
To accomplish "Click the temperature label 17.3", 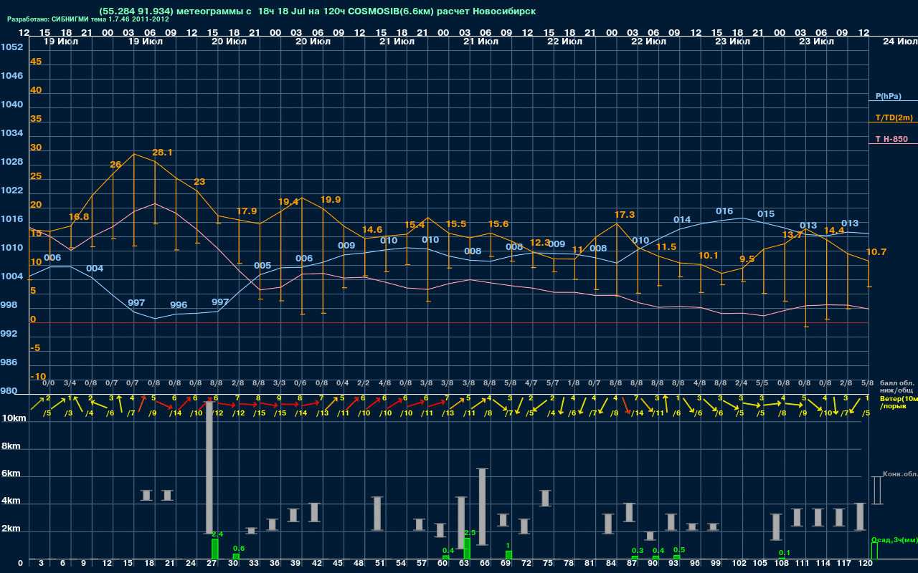I will pyautogui.click(x=625, y=215).
